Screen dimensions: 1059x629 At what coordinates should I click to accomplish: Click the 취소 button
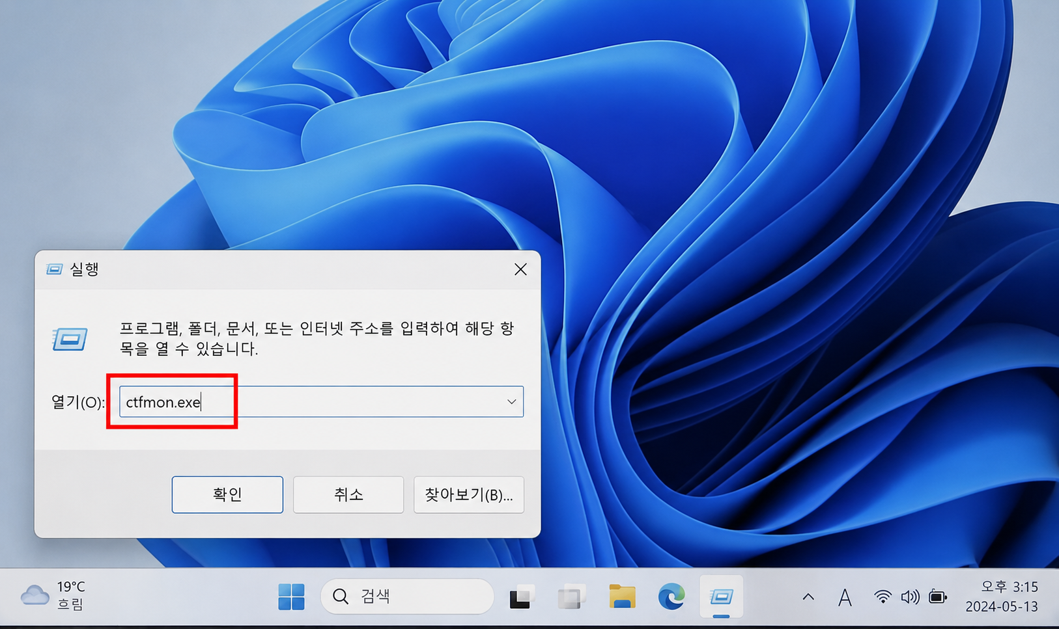point(348,494)
